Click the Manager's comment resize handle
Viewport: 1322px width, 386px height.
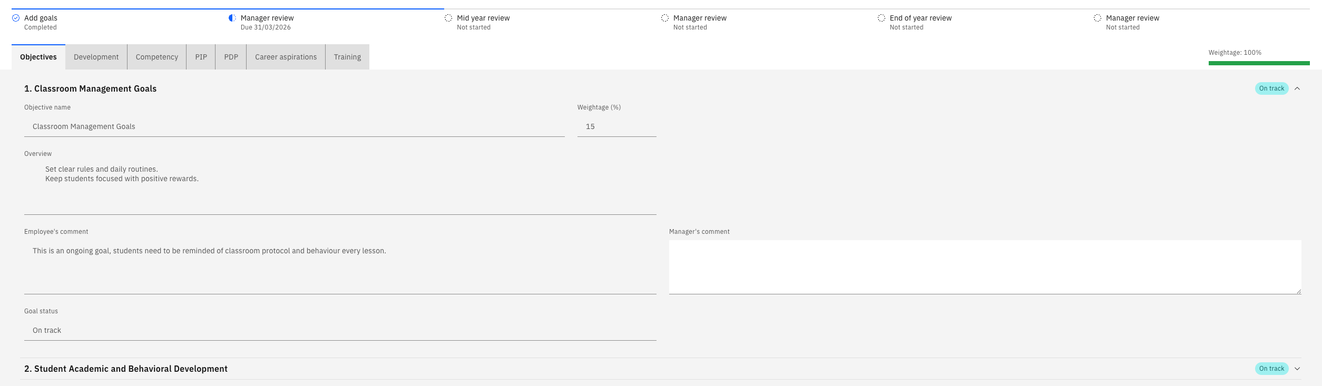pyautogui.click(x=1299, y=291)
